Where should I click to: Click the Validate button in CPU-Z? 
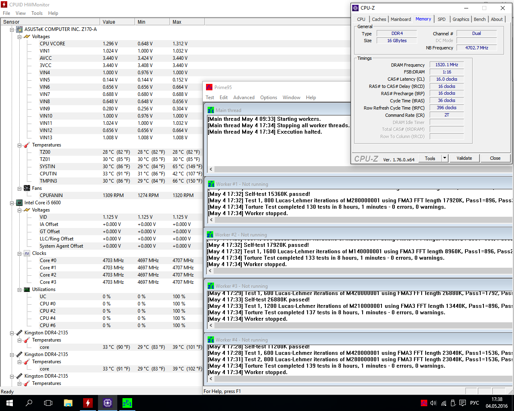(464, 158)
